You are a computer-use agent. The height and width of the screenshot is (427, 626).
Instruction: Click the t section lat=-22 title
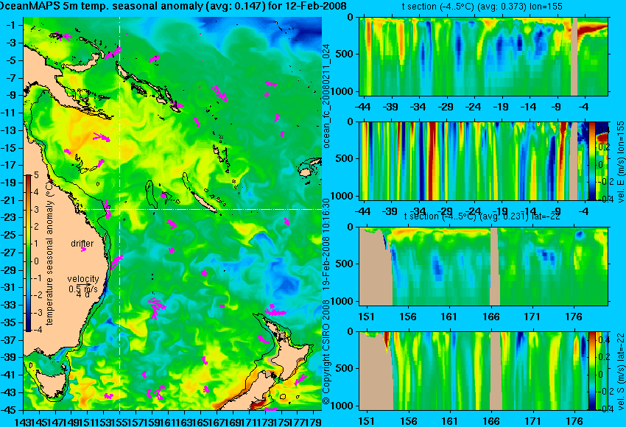(482, 216)
